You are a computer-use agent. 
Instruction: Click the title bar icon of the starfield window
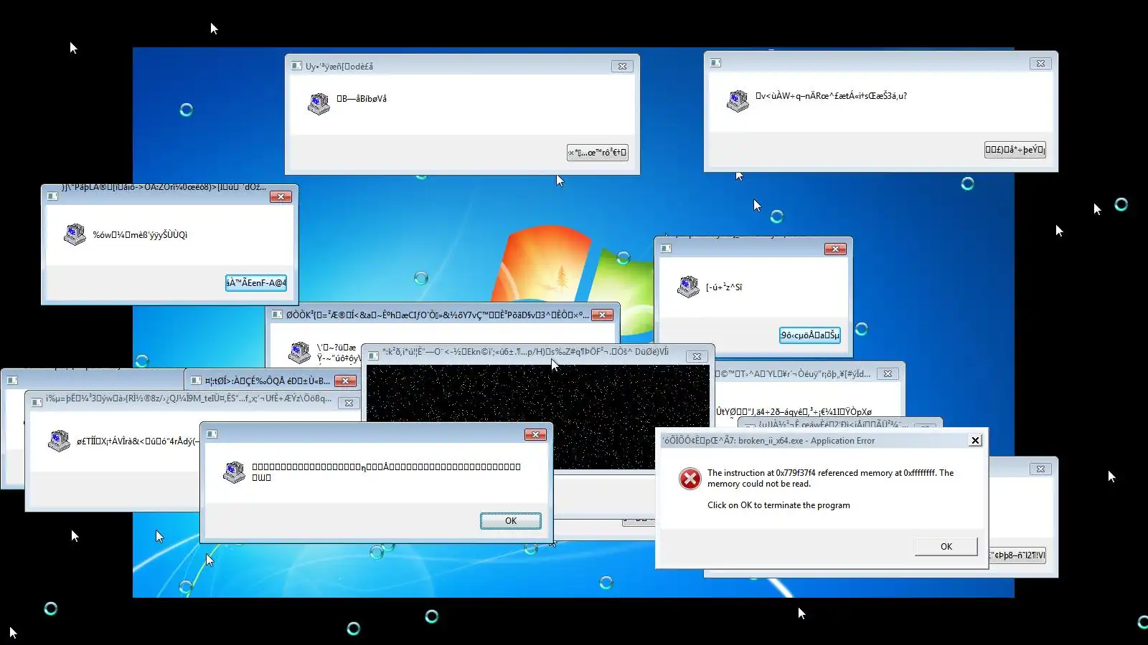pos(373,355)
